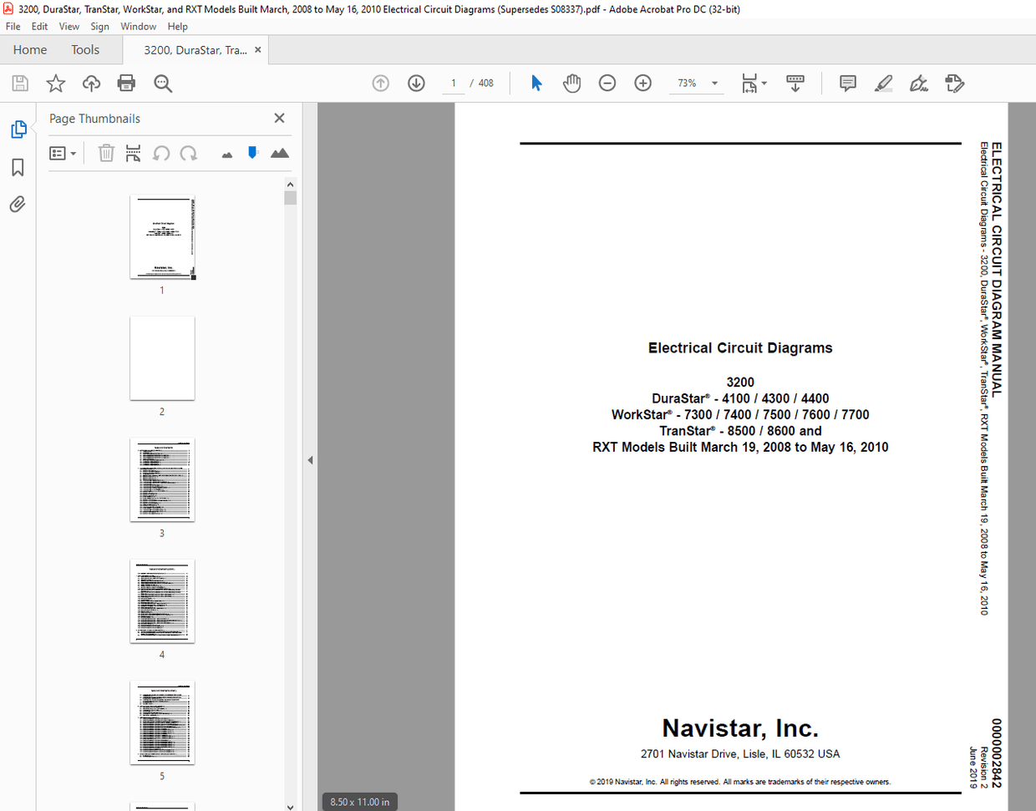Delete selected page thumbnail with trash icon
1036x811 pixels.
(106, 153)
